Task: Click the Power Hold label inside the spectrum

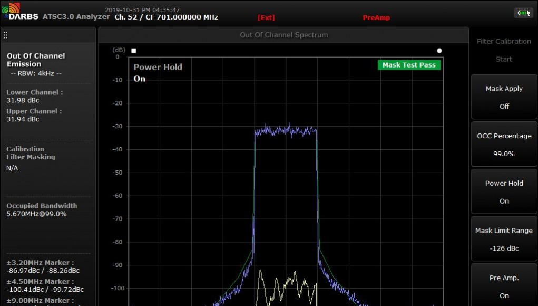Action: [158, 67]
